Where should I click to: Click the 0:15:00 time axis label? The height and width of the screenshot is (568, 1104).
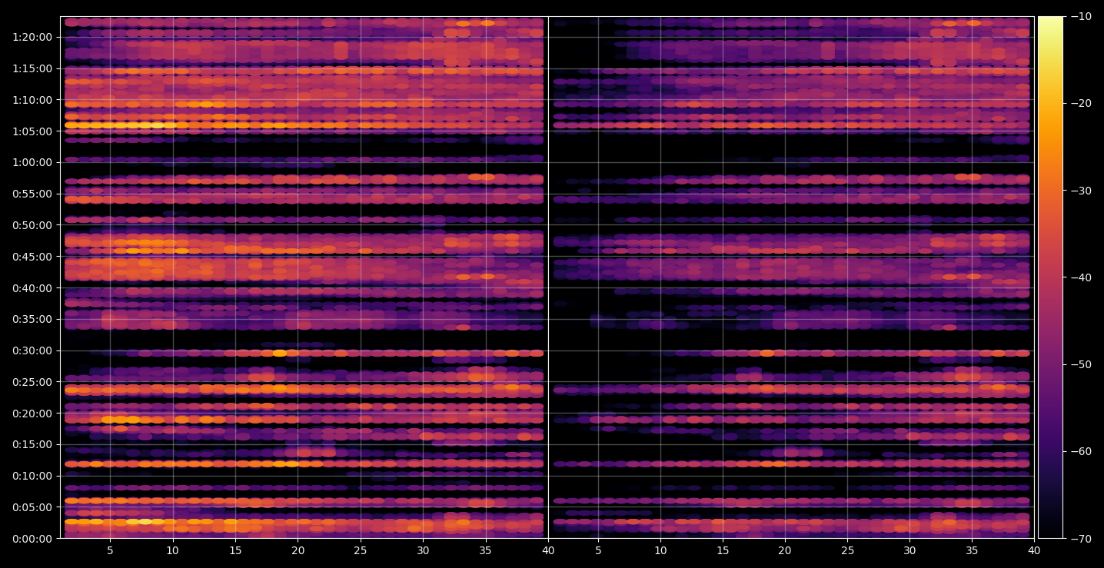[x=32, y=444]
